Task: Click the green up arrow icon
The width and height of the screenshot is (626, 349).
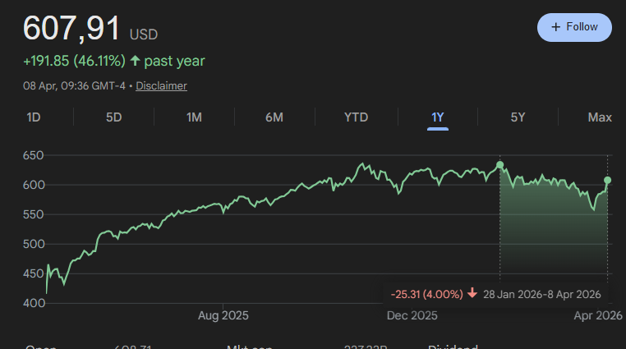Action: pyautogui.click(x=135, y=61)
